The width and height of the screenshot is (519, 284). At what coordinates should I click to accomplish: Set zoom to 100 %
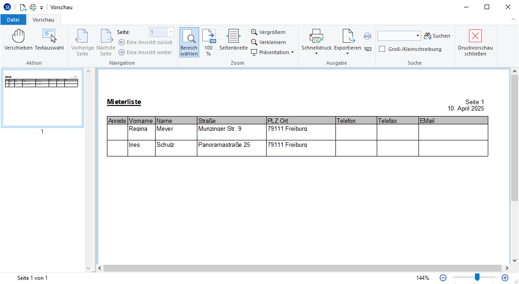[x=209, y=43]
